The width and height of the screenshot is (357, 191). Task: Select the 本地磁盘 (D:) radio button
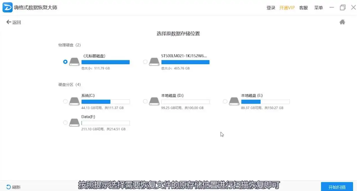tap(145, 101)
